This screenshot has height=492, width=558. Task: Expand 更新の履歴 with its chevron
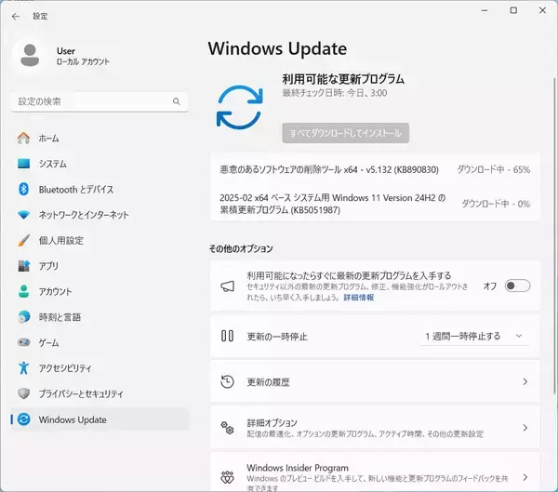(525, 381)
